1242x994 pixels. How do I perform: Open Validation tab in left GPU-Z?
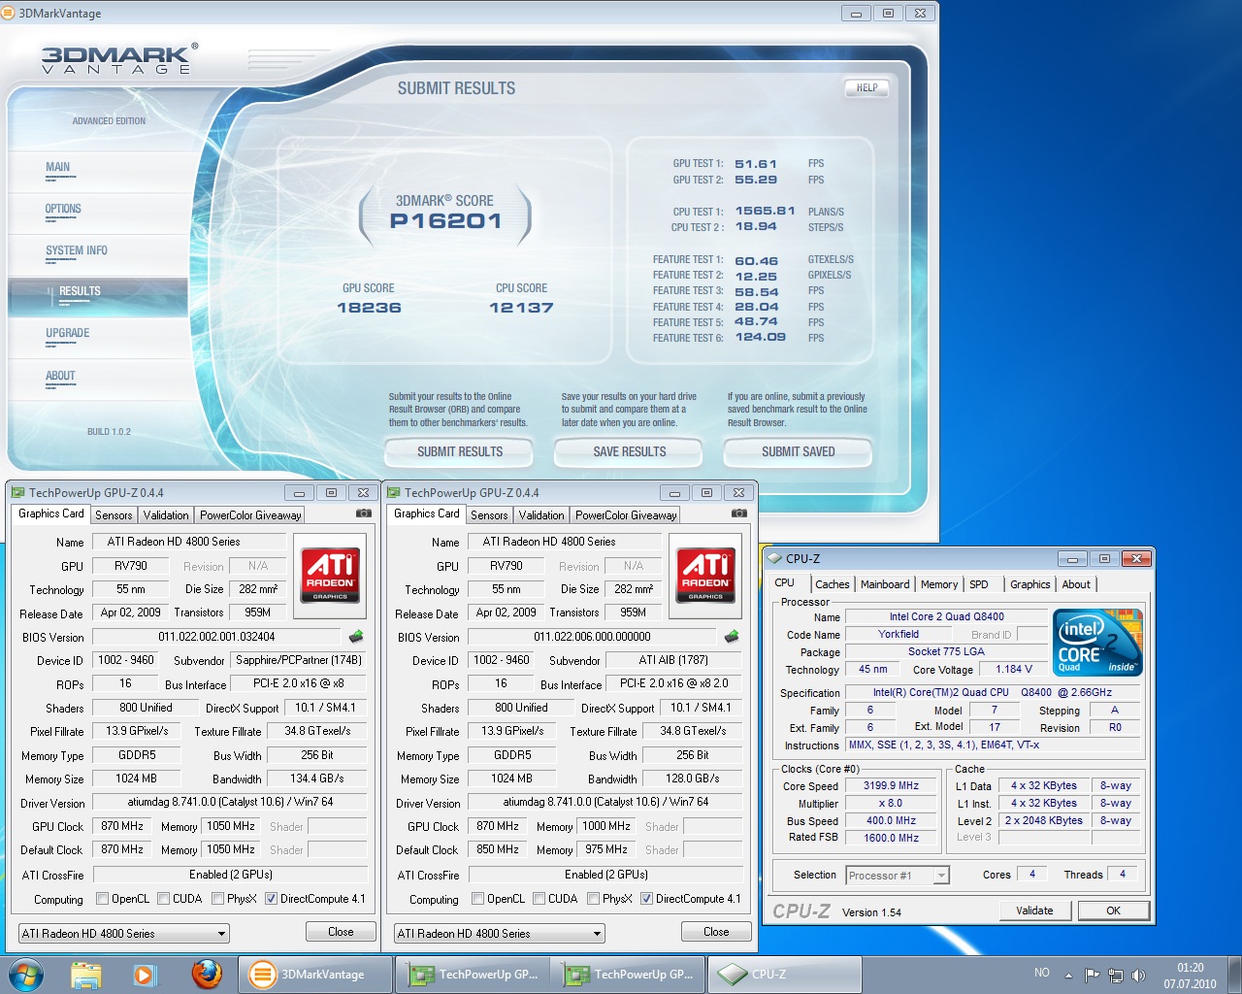(x=166, y=515)
